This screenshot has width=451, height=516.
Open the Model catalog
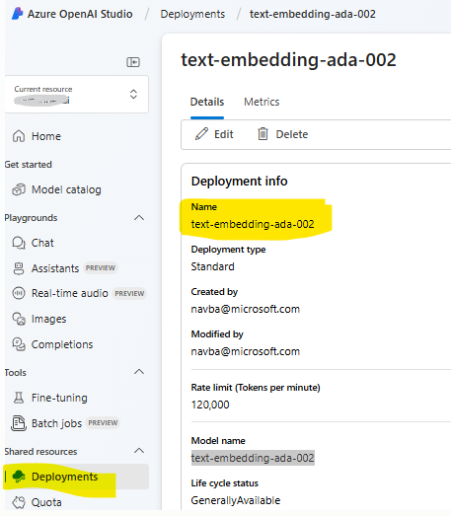pyautogui.click(x=56, y=189)
